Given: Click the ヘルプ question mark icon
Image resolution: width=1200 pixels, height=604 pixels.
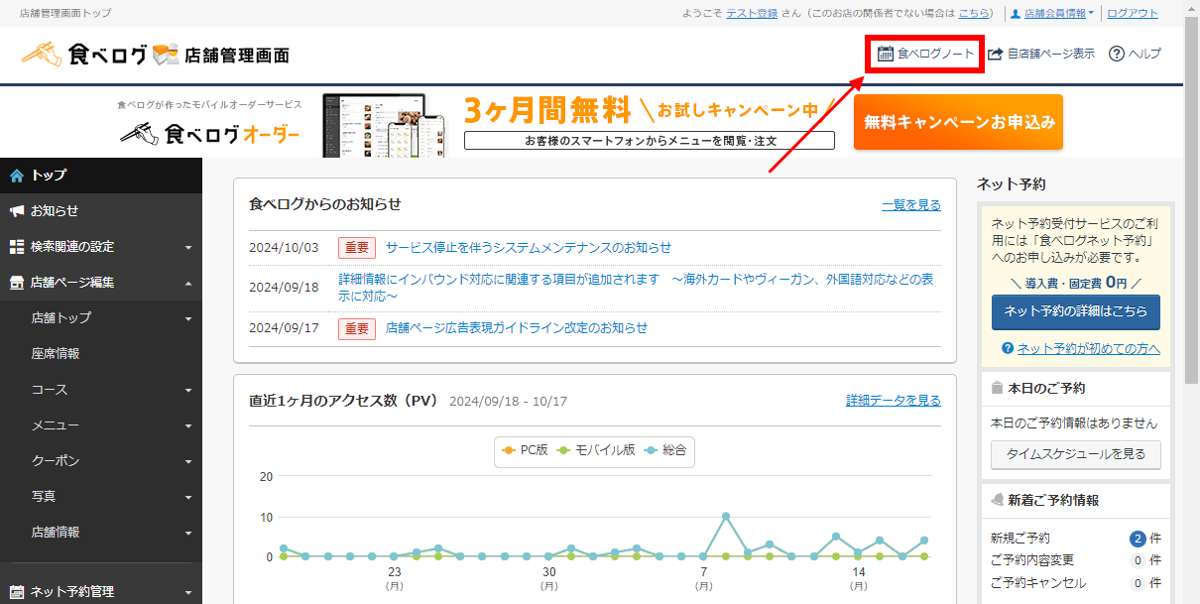Looking at the screenshot, I should point(1116,54).
